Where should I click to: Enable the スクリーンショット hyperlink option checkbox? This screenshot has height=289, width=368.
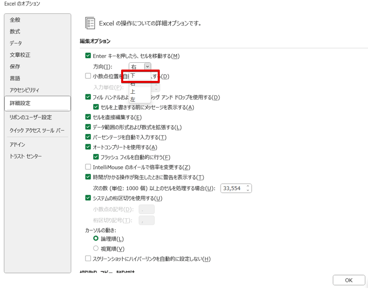coord(88,259)
